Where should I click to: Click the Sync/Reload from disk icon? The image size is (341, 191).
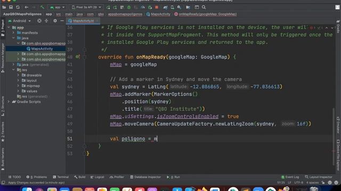click(x=18, y=7)
